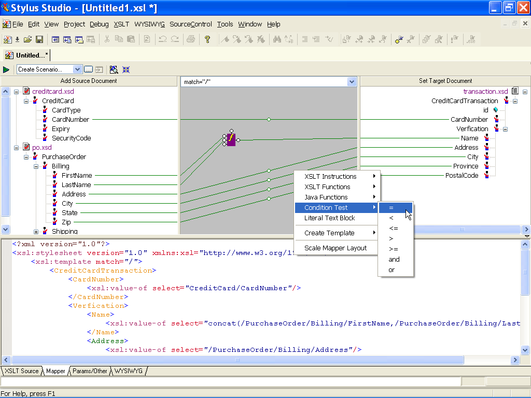Click the New document toolbar icon
531x398 pixels.
click(8, 39)
